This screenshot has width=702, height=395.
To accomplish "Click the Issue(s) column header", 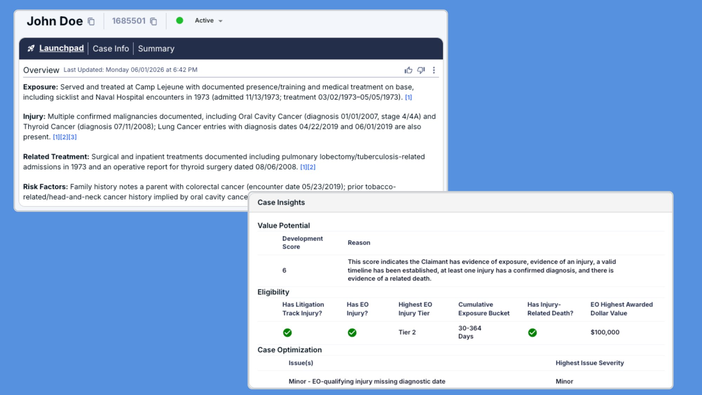I will click(x=301, y=363).
